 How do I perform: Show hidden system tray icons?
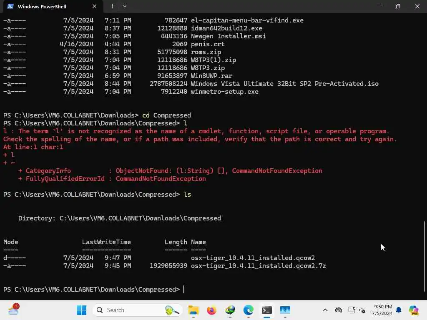point(325,310)
